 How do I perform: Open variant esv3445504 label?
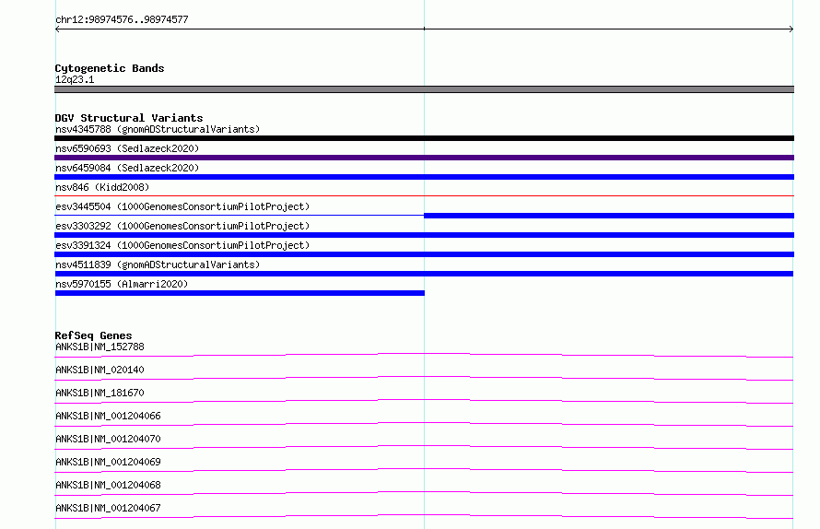click(182, 206)
